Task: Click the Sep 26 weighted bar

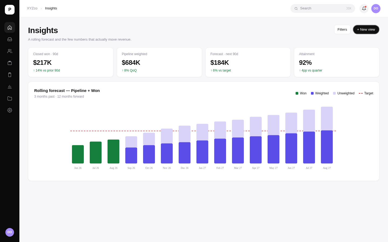Action: (131, 155)
